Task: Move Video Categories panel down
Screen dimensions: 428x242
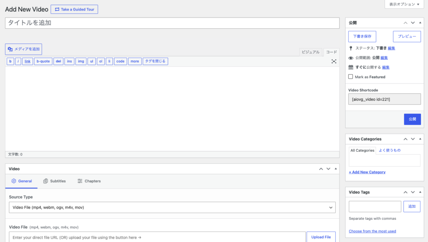Action: click(x=413, y=139)
